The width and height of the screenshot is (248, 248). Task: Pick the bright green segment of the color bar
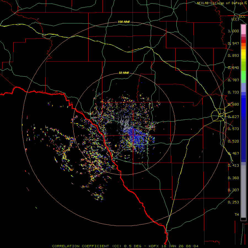[x=243, y=75]
